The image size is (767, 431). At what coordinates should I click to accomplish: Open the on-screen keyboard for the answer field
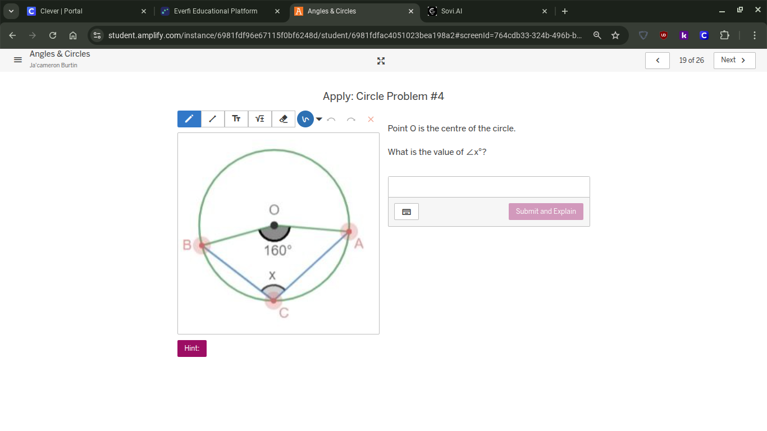406,211
